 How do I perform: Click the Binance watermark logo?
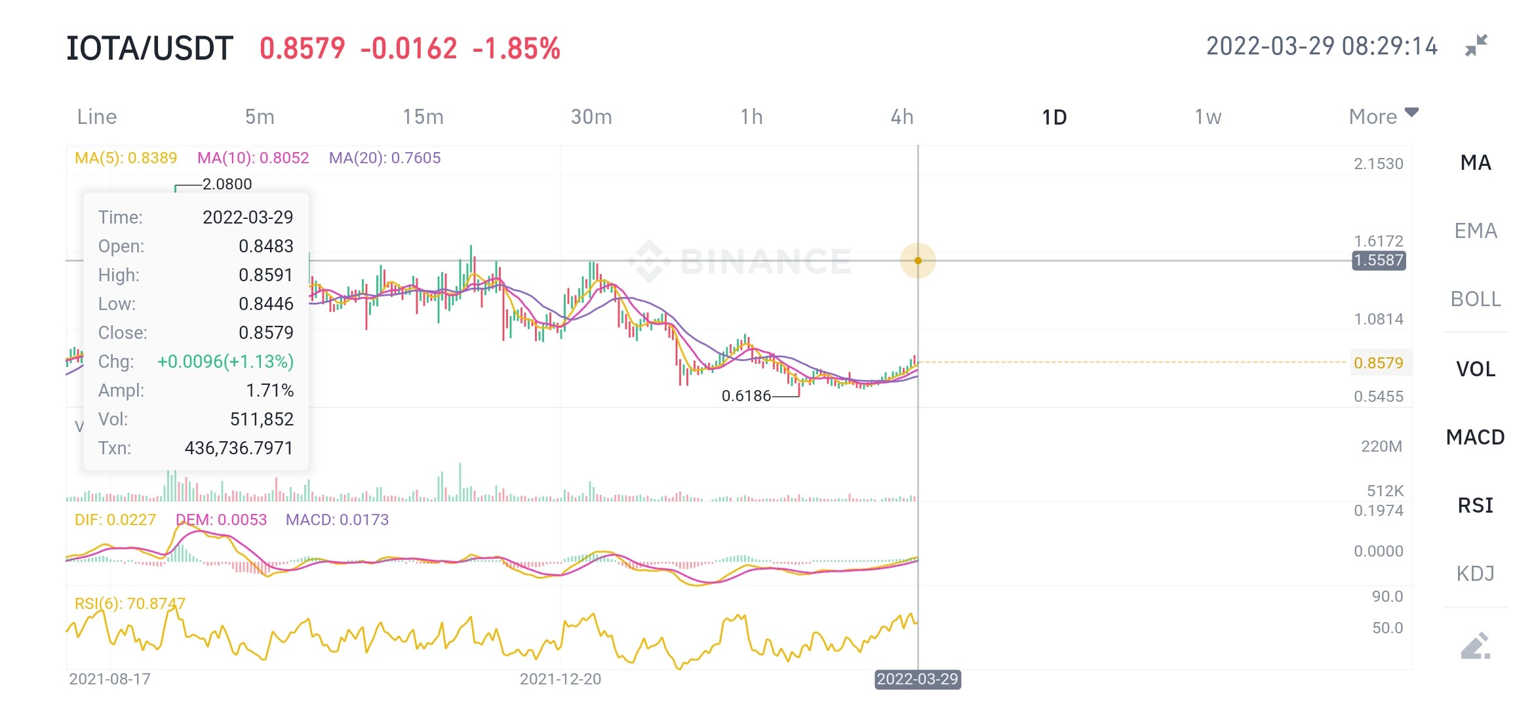(739, 261)
